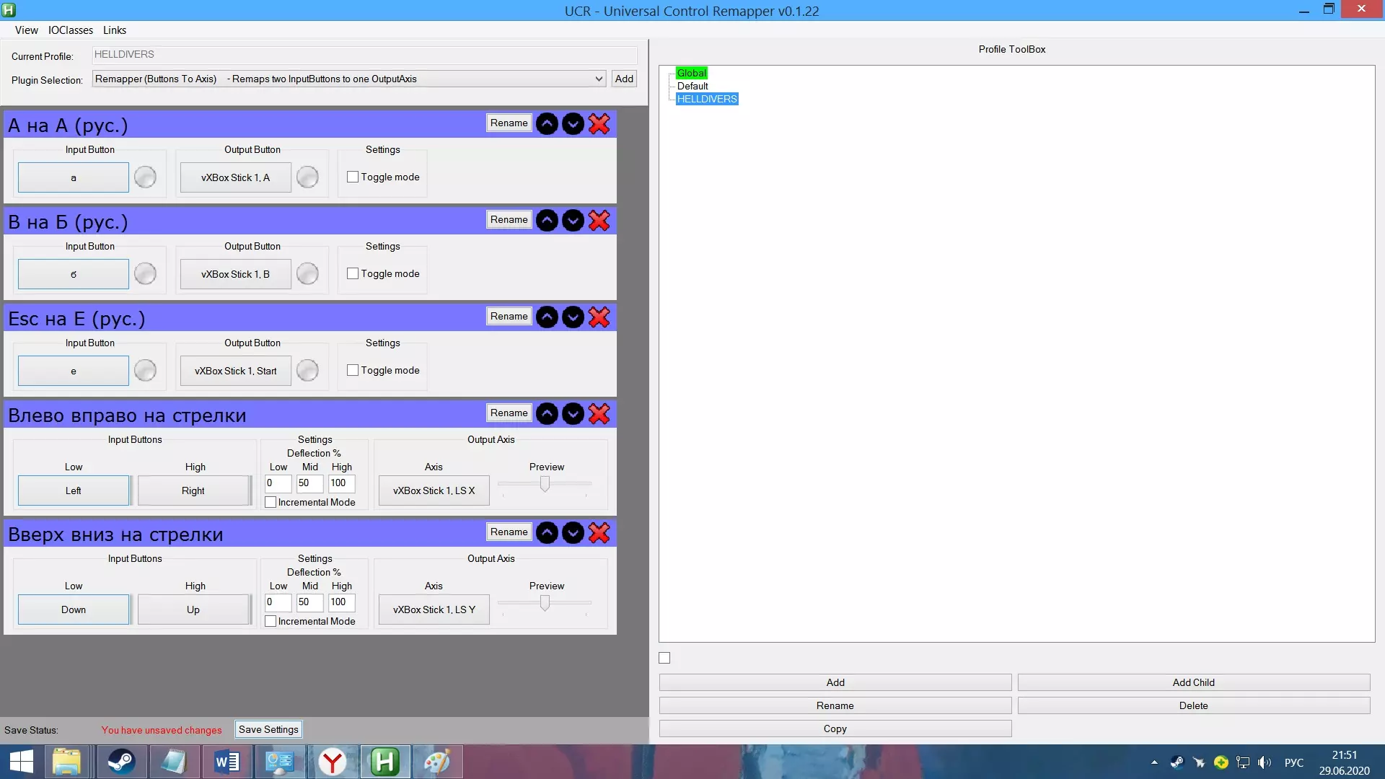Open the vXBox Stick 1, LS X axis selector
This screenshot has width=1385, height=779.
(x=434, y=491)
